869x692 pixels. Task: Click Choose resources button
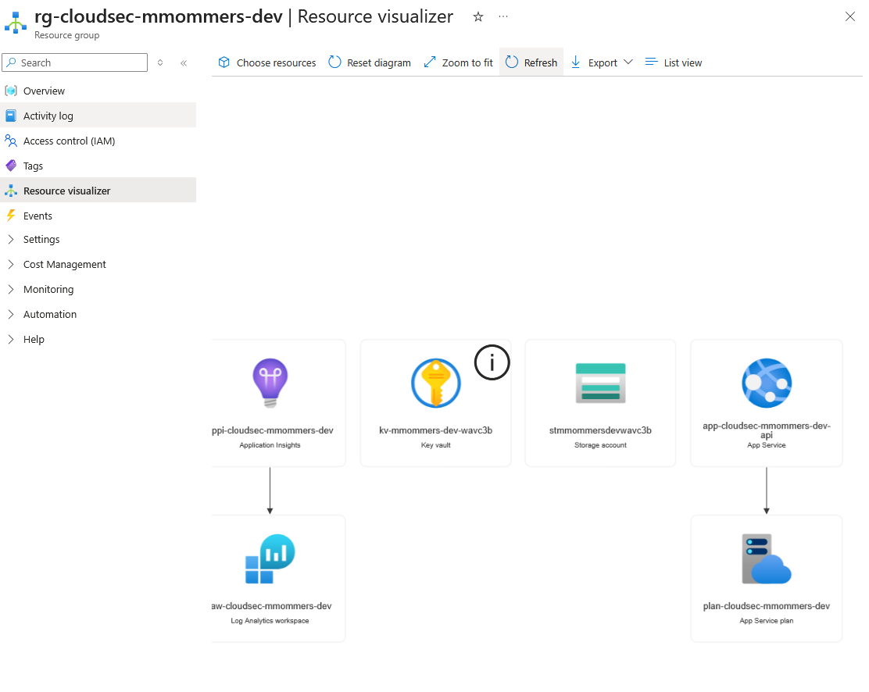(267, 62)
